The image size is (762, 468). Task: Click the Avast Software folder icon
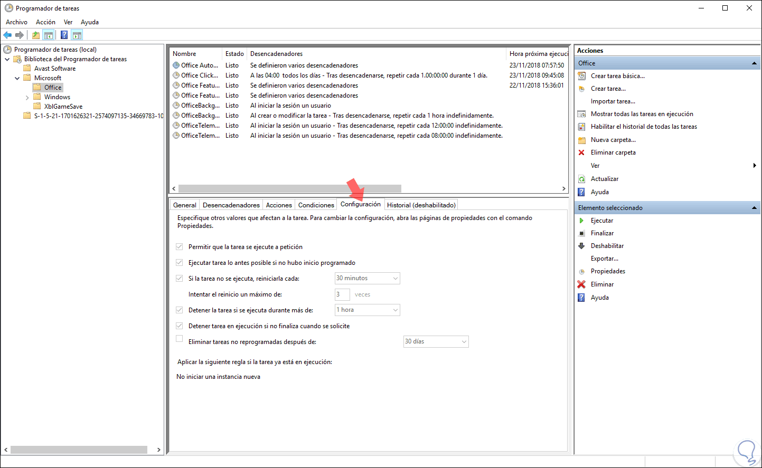tap(27, 69)
